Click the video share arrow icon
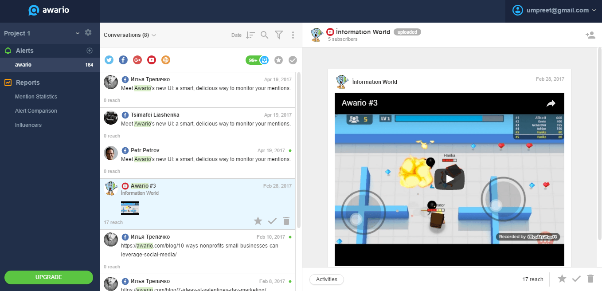 pyautogui.click(x=551, y=103)
